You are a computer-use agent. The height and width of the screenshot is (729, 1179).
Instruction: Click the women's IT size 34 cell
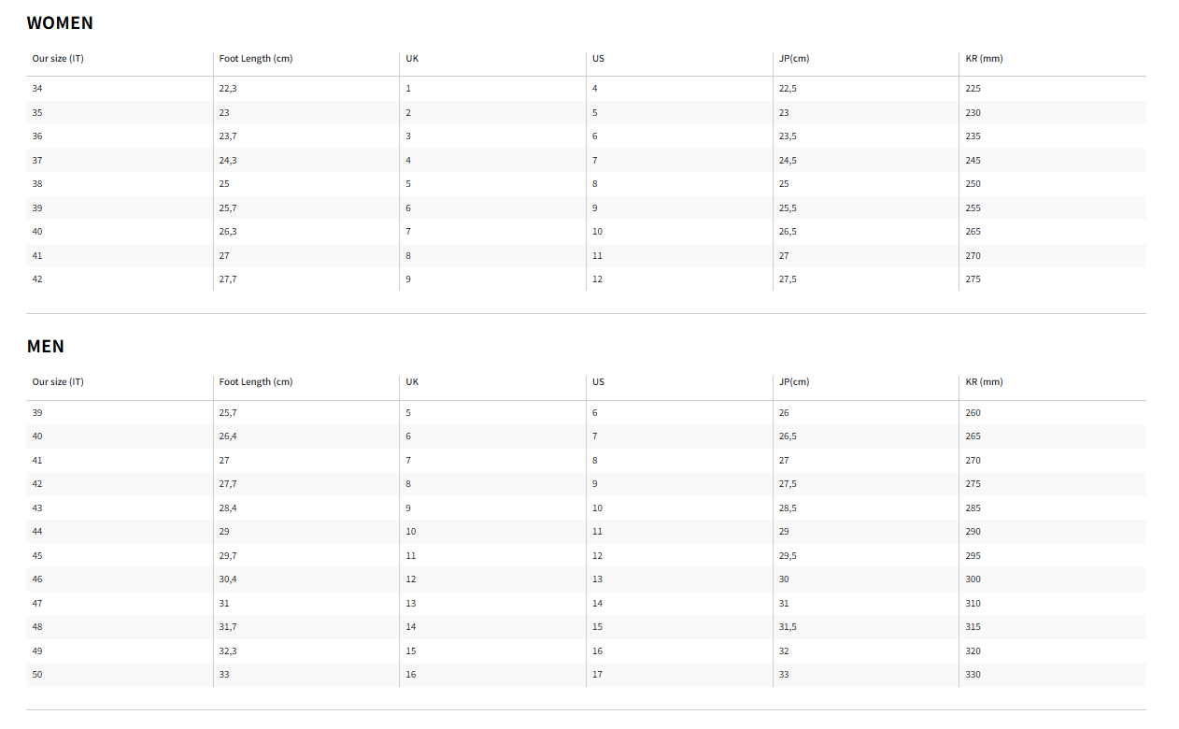click(x=37, y=89)
